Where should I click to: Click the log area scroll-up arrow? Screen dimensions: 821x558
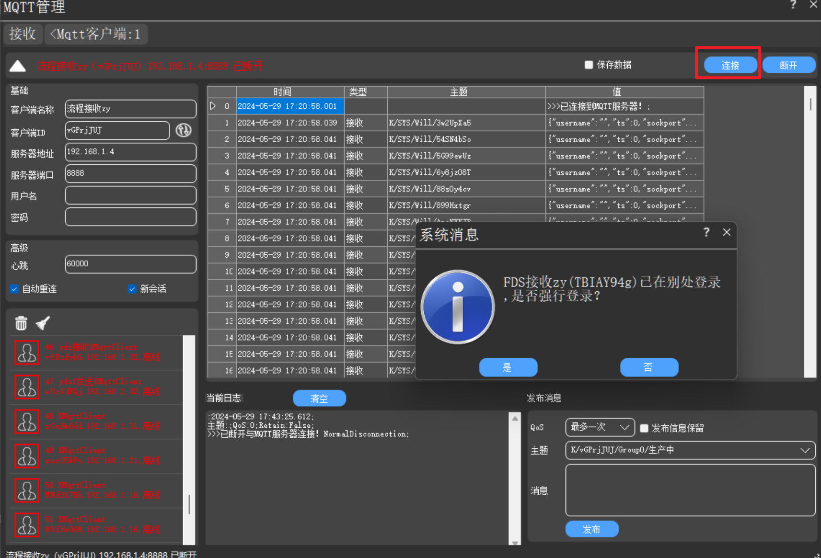515,418
